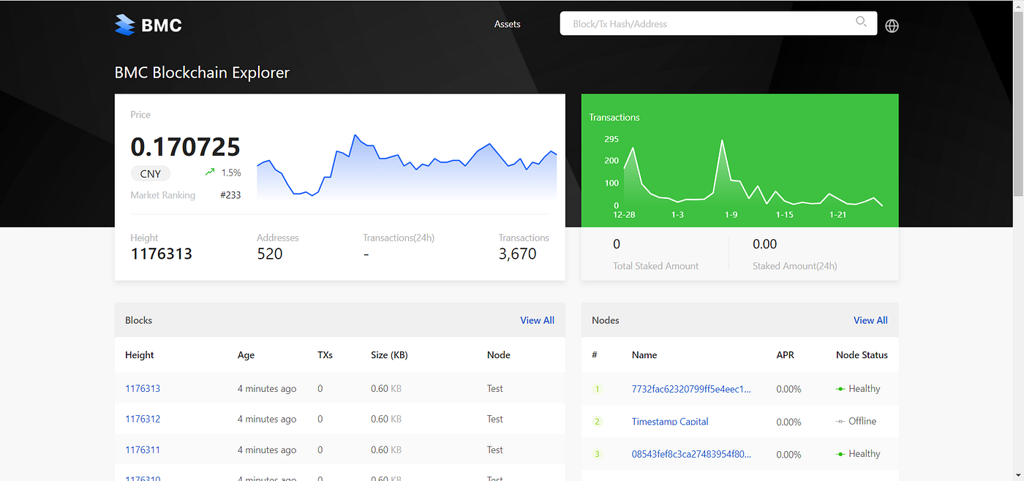Click the BMC logo icon
Image resolution: width=1024 pixels, height=481 pixels.
coord(125,25)
